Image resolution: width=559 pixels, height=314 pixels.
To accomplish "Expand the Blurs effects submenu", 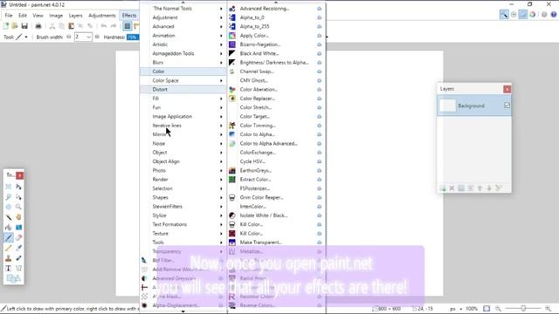I will [x=183, y=62].
